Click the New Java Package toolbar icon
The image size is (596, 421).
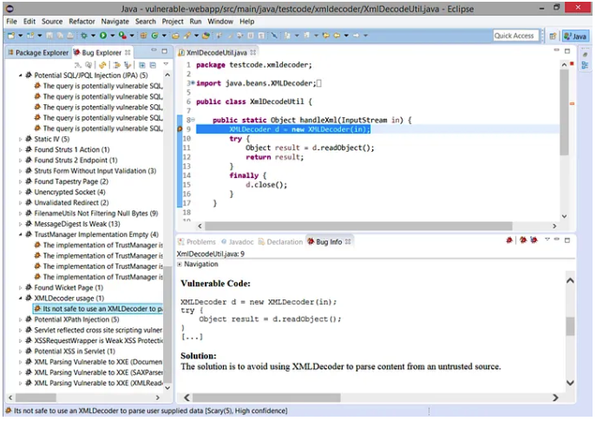143,36
